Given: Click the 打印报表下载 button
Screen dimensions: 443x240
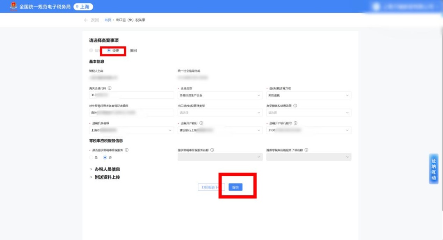Looking at the screenshot, I should coord(211,187).
